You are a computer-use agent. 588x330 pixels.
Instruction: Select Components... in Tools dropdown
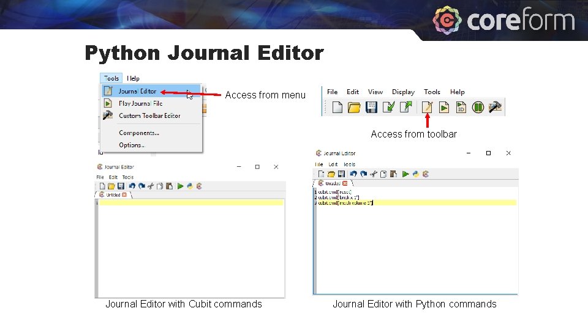(151, 133)
